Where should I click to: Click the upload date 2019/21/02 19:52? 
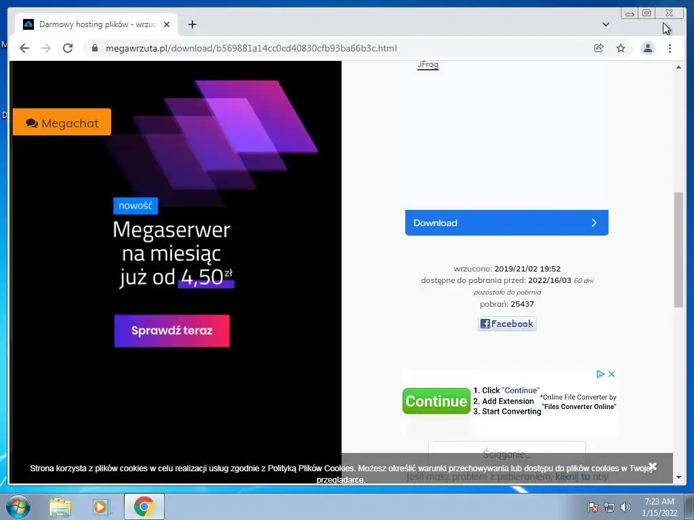[527, 269]
